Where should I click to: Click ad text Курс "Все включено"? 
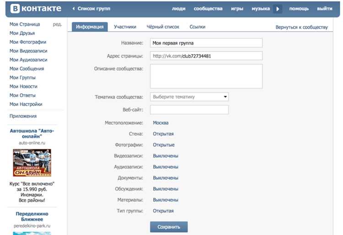(32, 192)
